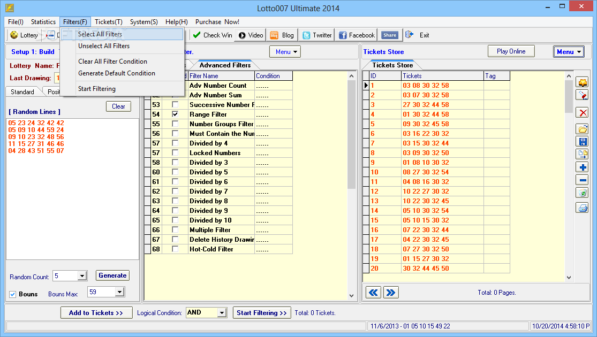
Task: Check the Divided by 4 checkbox
Action: [175, 143]
